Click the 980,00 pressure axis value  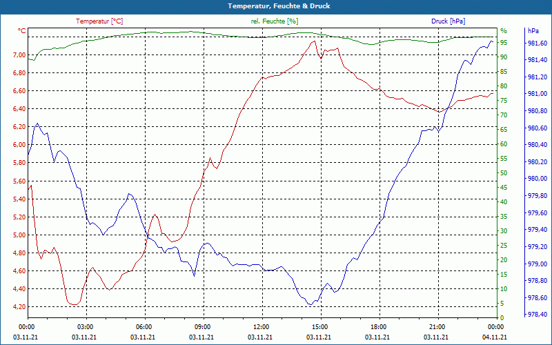pyautogui.click(x=538, y=179)
